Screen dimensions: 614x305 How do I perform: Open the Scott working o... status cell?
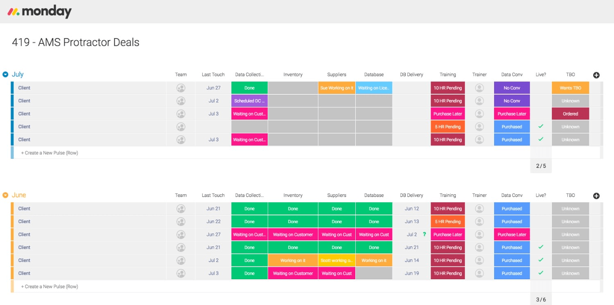(x=336, y=260)
